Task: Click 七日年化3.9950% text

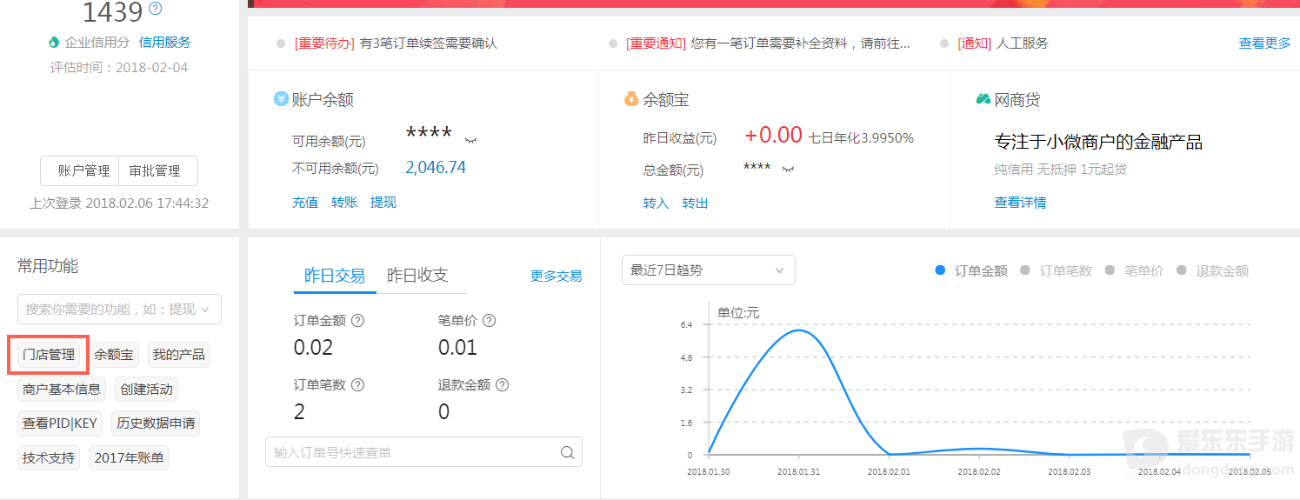Action: pyautogui.click(x=861, y=137)
